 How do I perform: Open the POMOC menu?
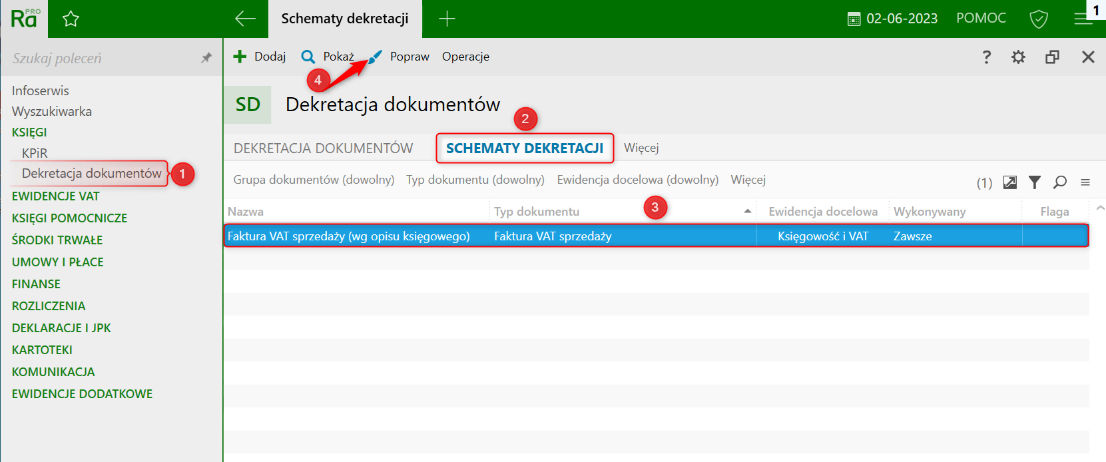tap(981, 18)
